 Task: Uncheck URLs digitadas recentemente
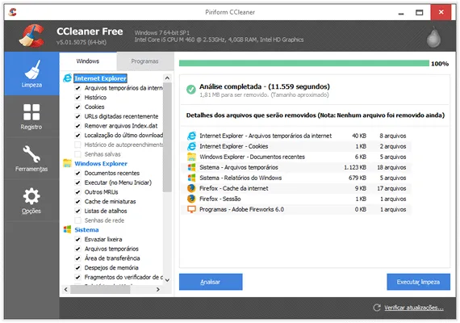click(77, 116)
